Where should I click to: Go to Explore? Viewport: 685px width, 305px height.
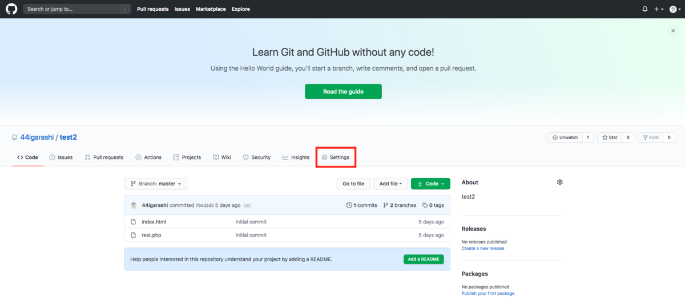[x=240, y=9]
